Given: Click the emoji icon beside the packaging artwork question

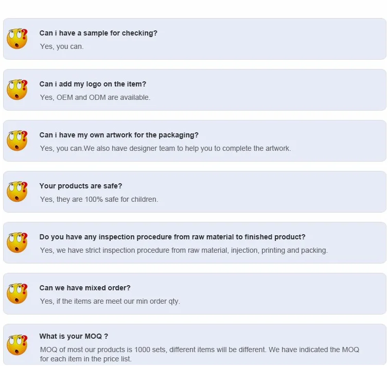Looking at the screenshot, I should point(17,141).
